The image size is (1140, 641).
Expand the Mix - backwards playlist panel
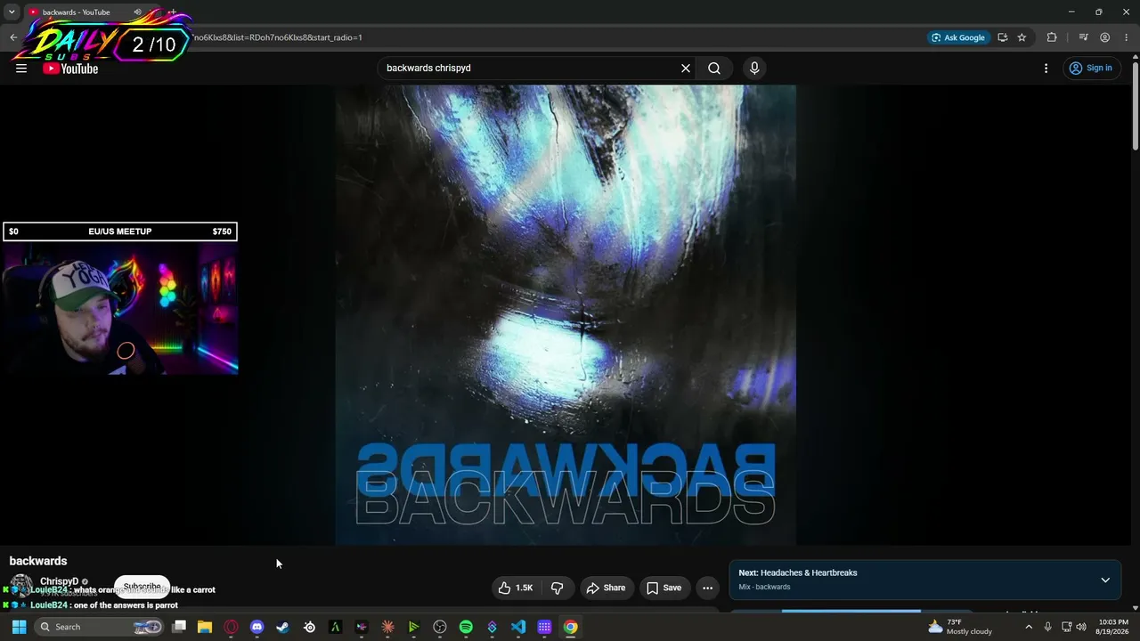(1105, 580)
